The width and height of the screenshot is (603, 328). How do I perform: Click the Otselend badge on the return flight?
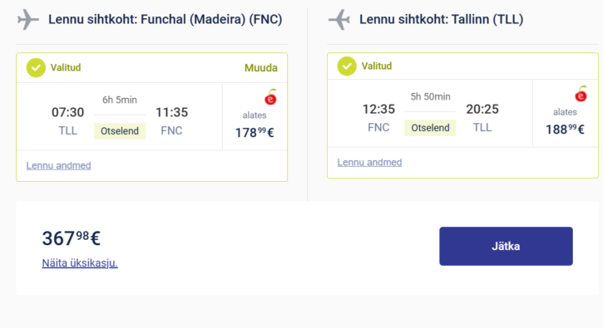click(430, 128)
